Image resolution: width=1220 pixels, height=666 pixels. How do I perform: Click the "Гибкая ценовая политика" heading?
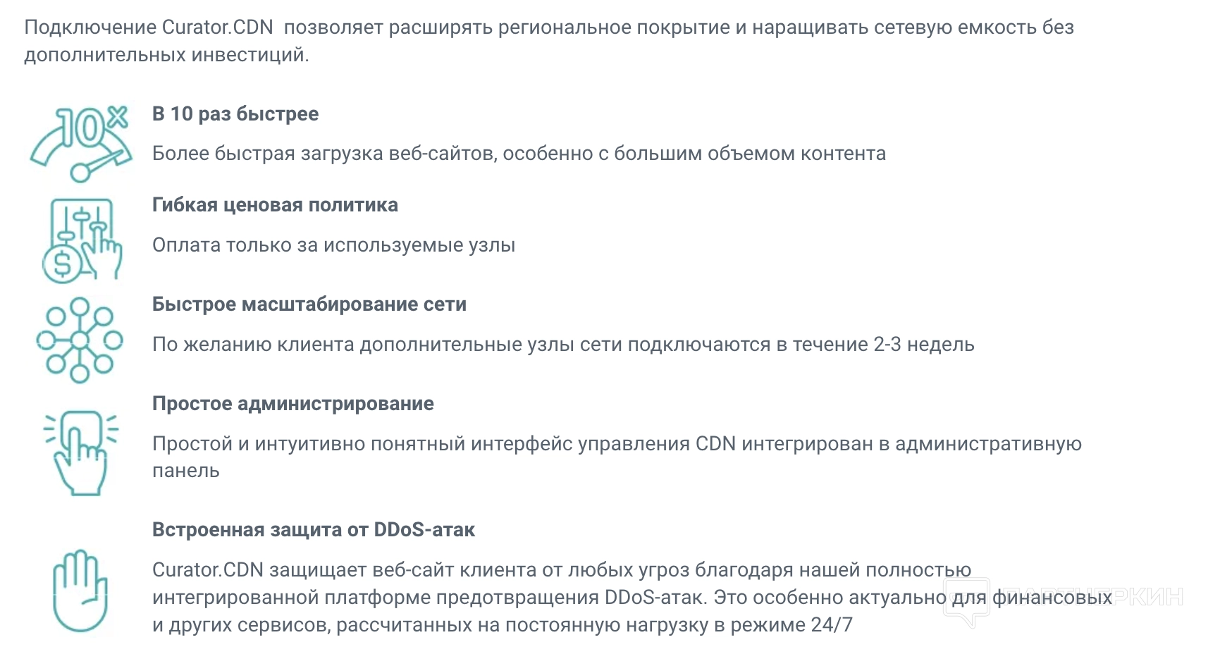(x=275, y=205)
